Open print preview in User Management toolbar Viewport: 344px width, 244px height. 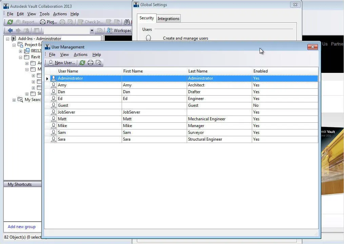(98, 63)
